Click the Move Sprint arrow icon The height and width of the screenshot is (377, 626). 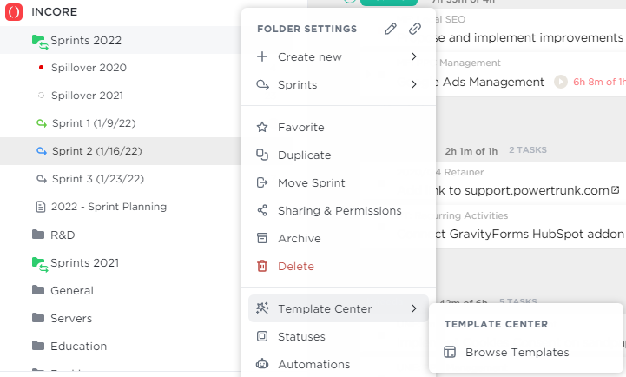262,183
